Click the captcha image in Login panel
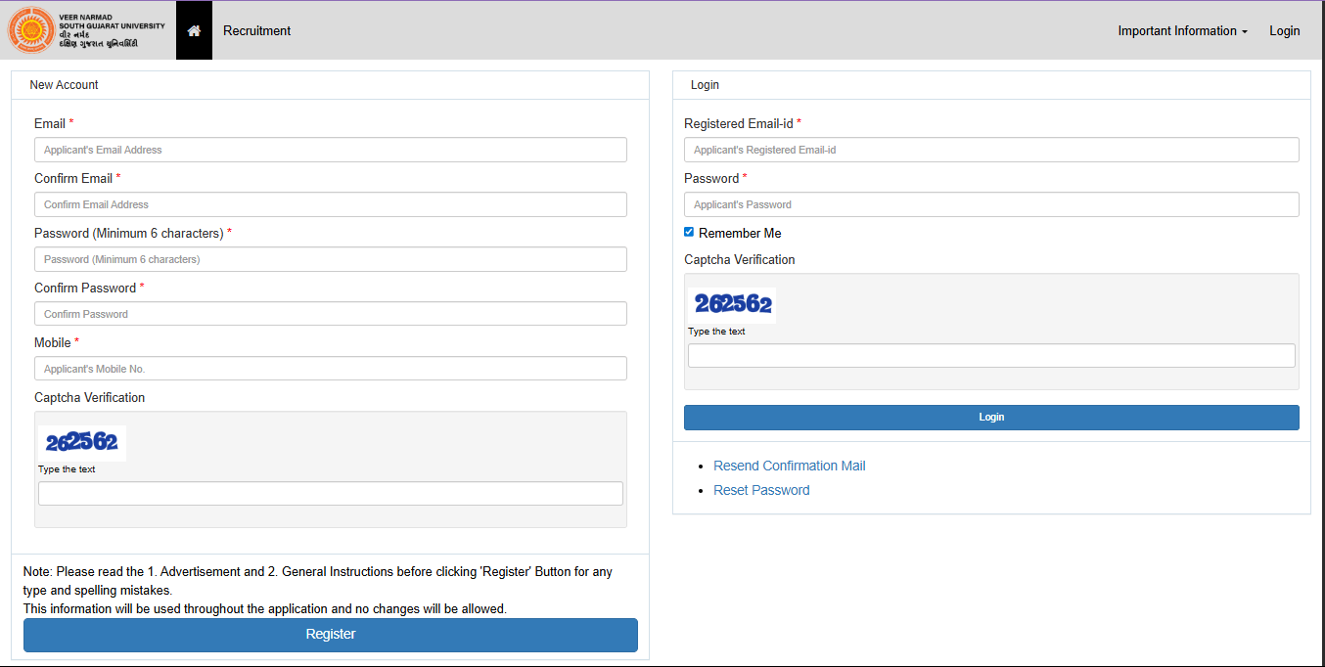 pos(732,304)
